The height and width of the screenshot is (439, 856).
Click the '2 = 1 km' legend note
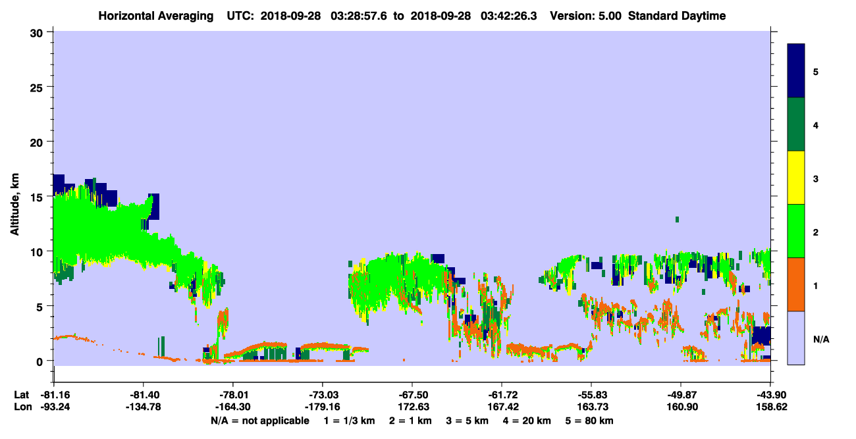pos(410,421)
